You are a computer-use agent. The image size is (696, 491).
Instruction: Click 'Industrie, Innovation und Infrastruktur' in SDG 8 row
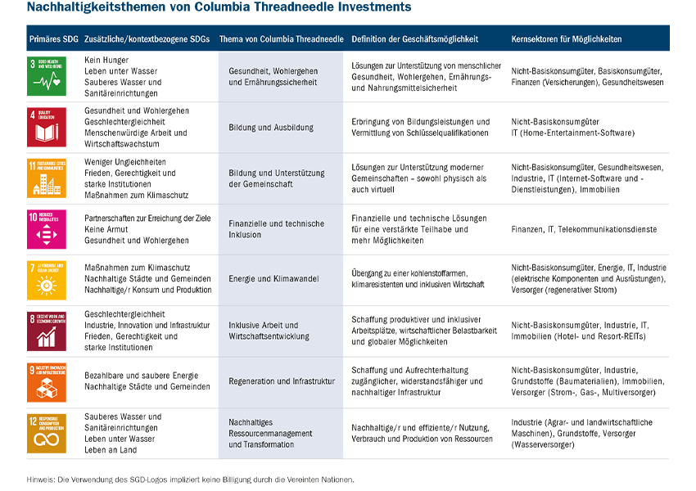(x=147, y=325)
